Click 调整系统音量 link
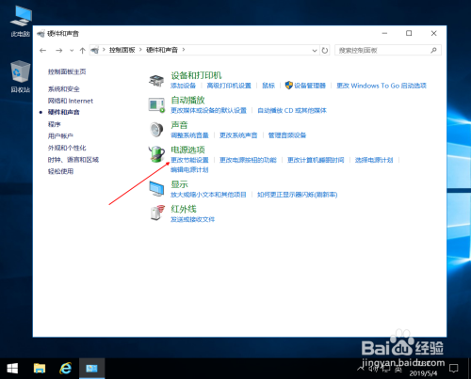The width and height of the screenshot is (471, 379). click(x=189, y=135)
